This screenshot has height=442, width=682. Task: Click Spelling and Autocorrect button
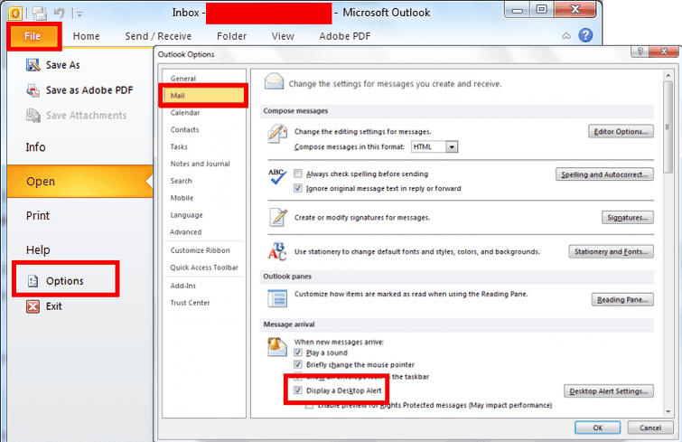point(604,174)
